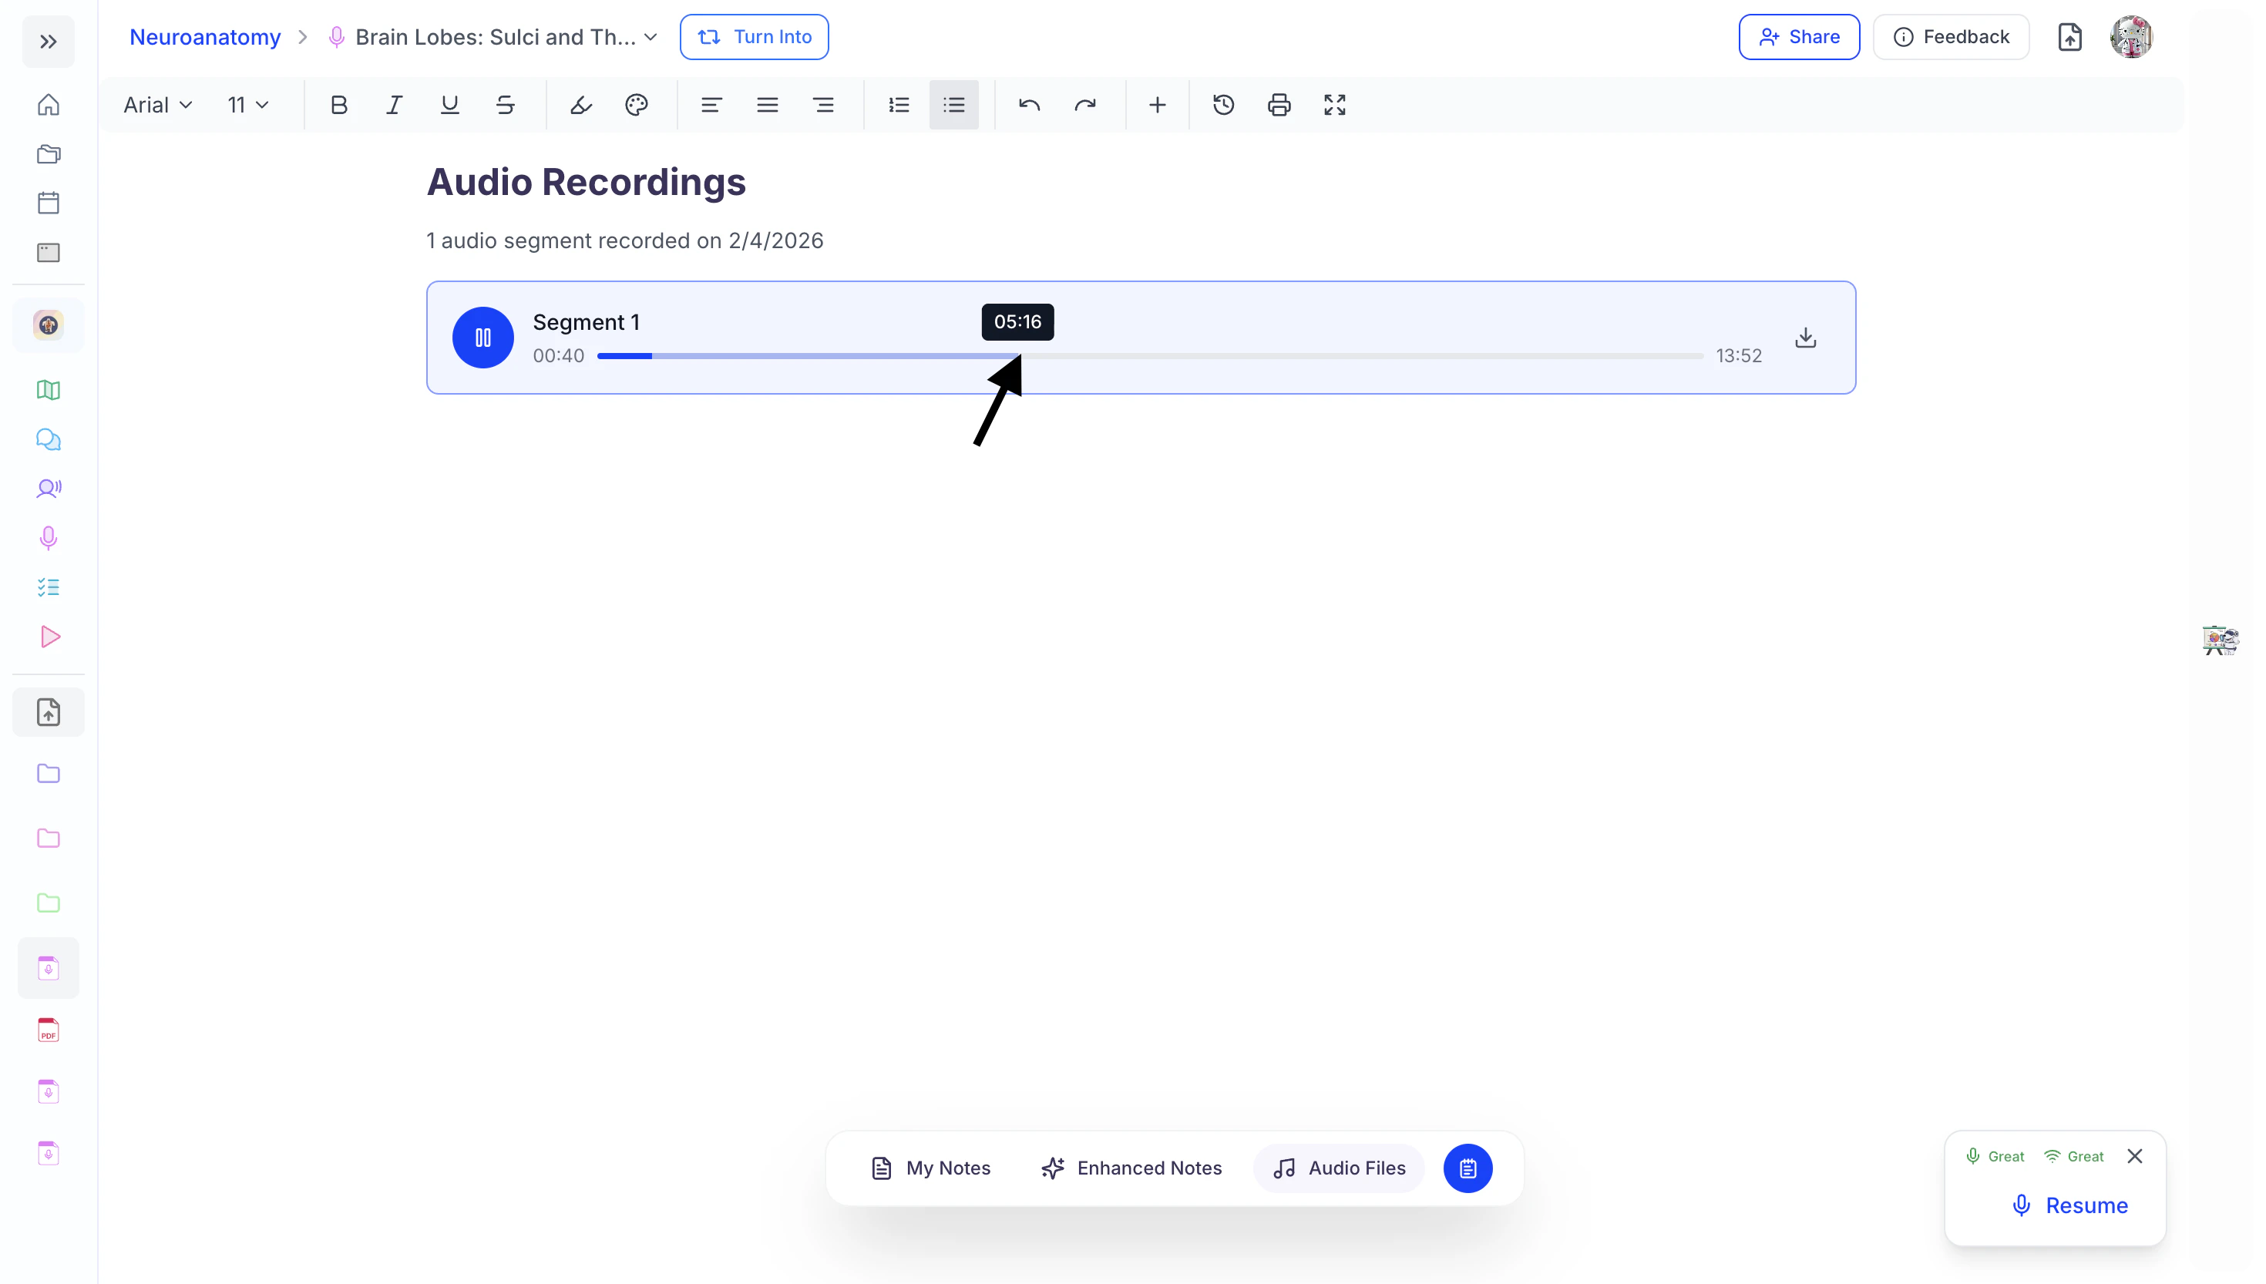Click the version history clock icon
Screen dimensions: 2266x1284
click(x=1223, y=105)
